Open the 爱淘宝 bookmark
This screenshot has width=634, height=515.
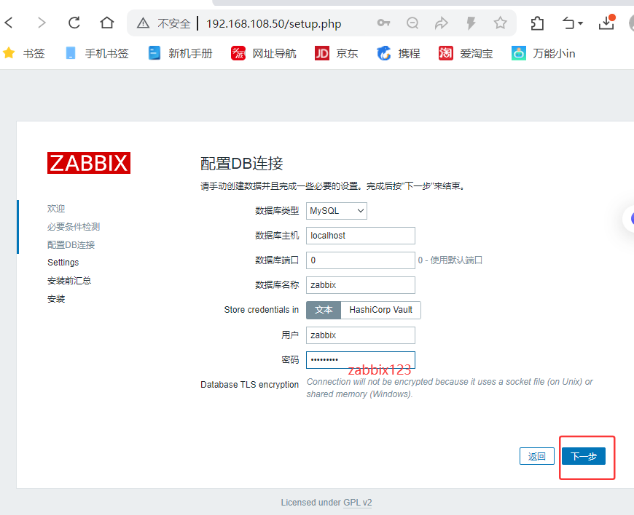tap(466, 53)
